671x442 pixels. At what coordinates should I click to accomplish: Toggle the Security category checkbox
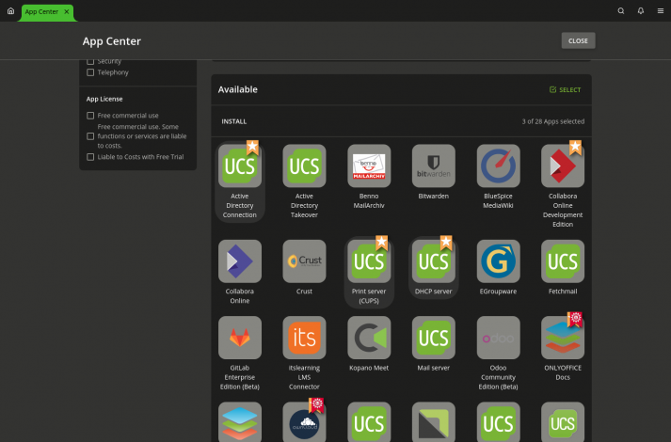tap(90, 61)
